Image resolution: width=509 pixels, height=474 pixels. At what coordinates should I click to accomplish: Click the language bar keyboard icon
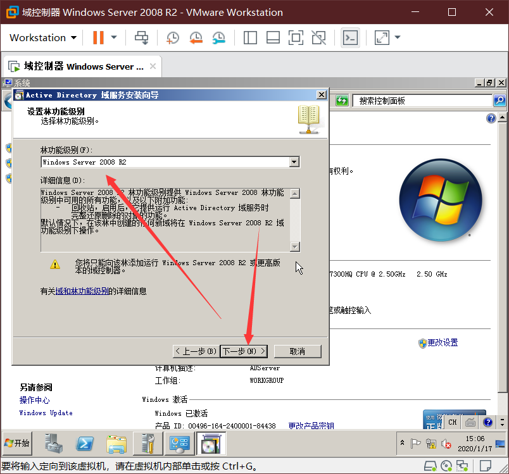470,422
